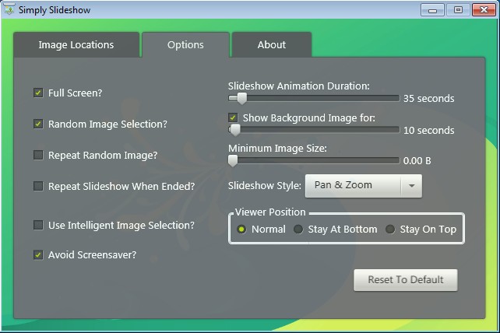Disable the Avoid Screensaver checkbox

coord(38,254)
